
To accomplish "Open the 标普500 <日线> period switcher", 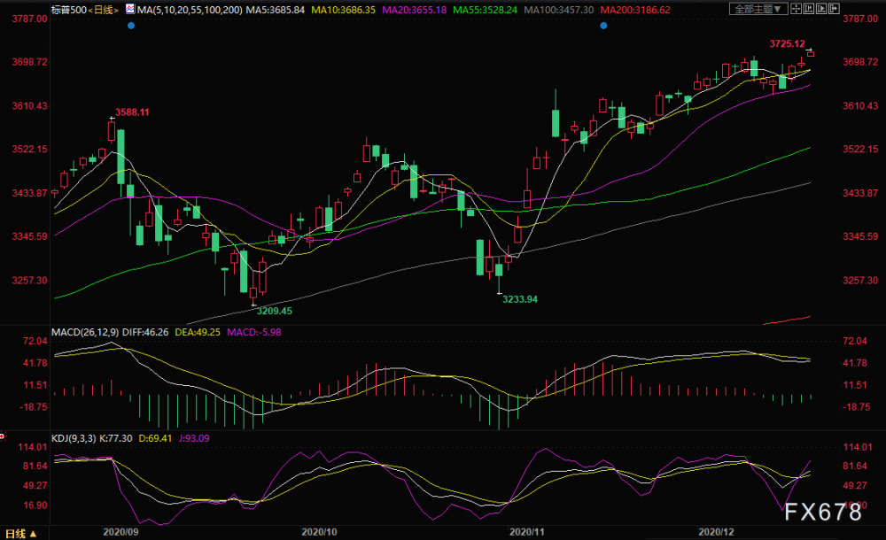I will pos(85,10).
